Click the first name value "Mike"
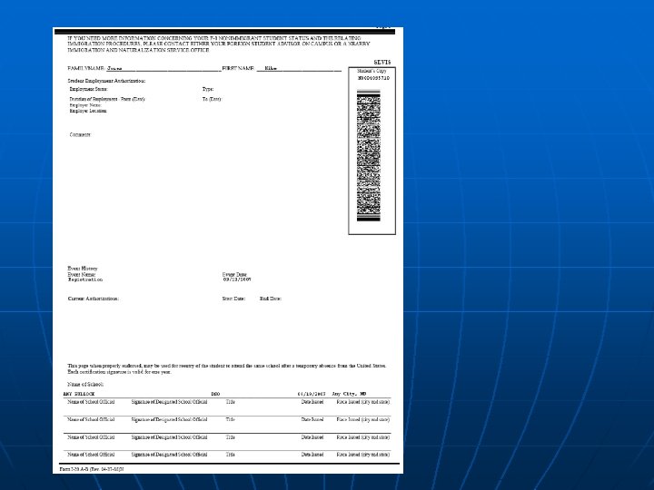Image resolution: width=654 pixels, height=490 pixels. click(x=271, y=68)
